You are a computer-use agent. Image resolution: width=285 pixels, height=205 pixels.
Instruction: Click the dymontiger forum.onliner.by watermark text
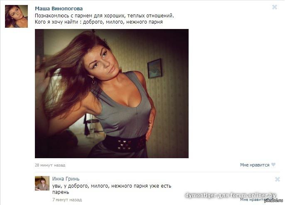pyautogui.click(x=231, y=195)
